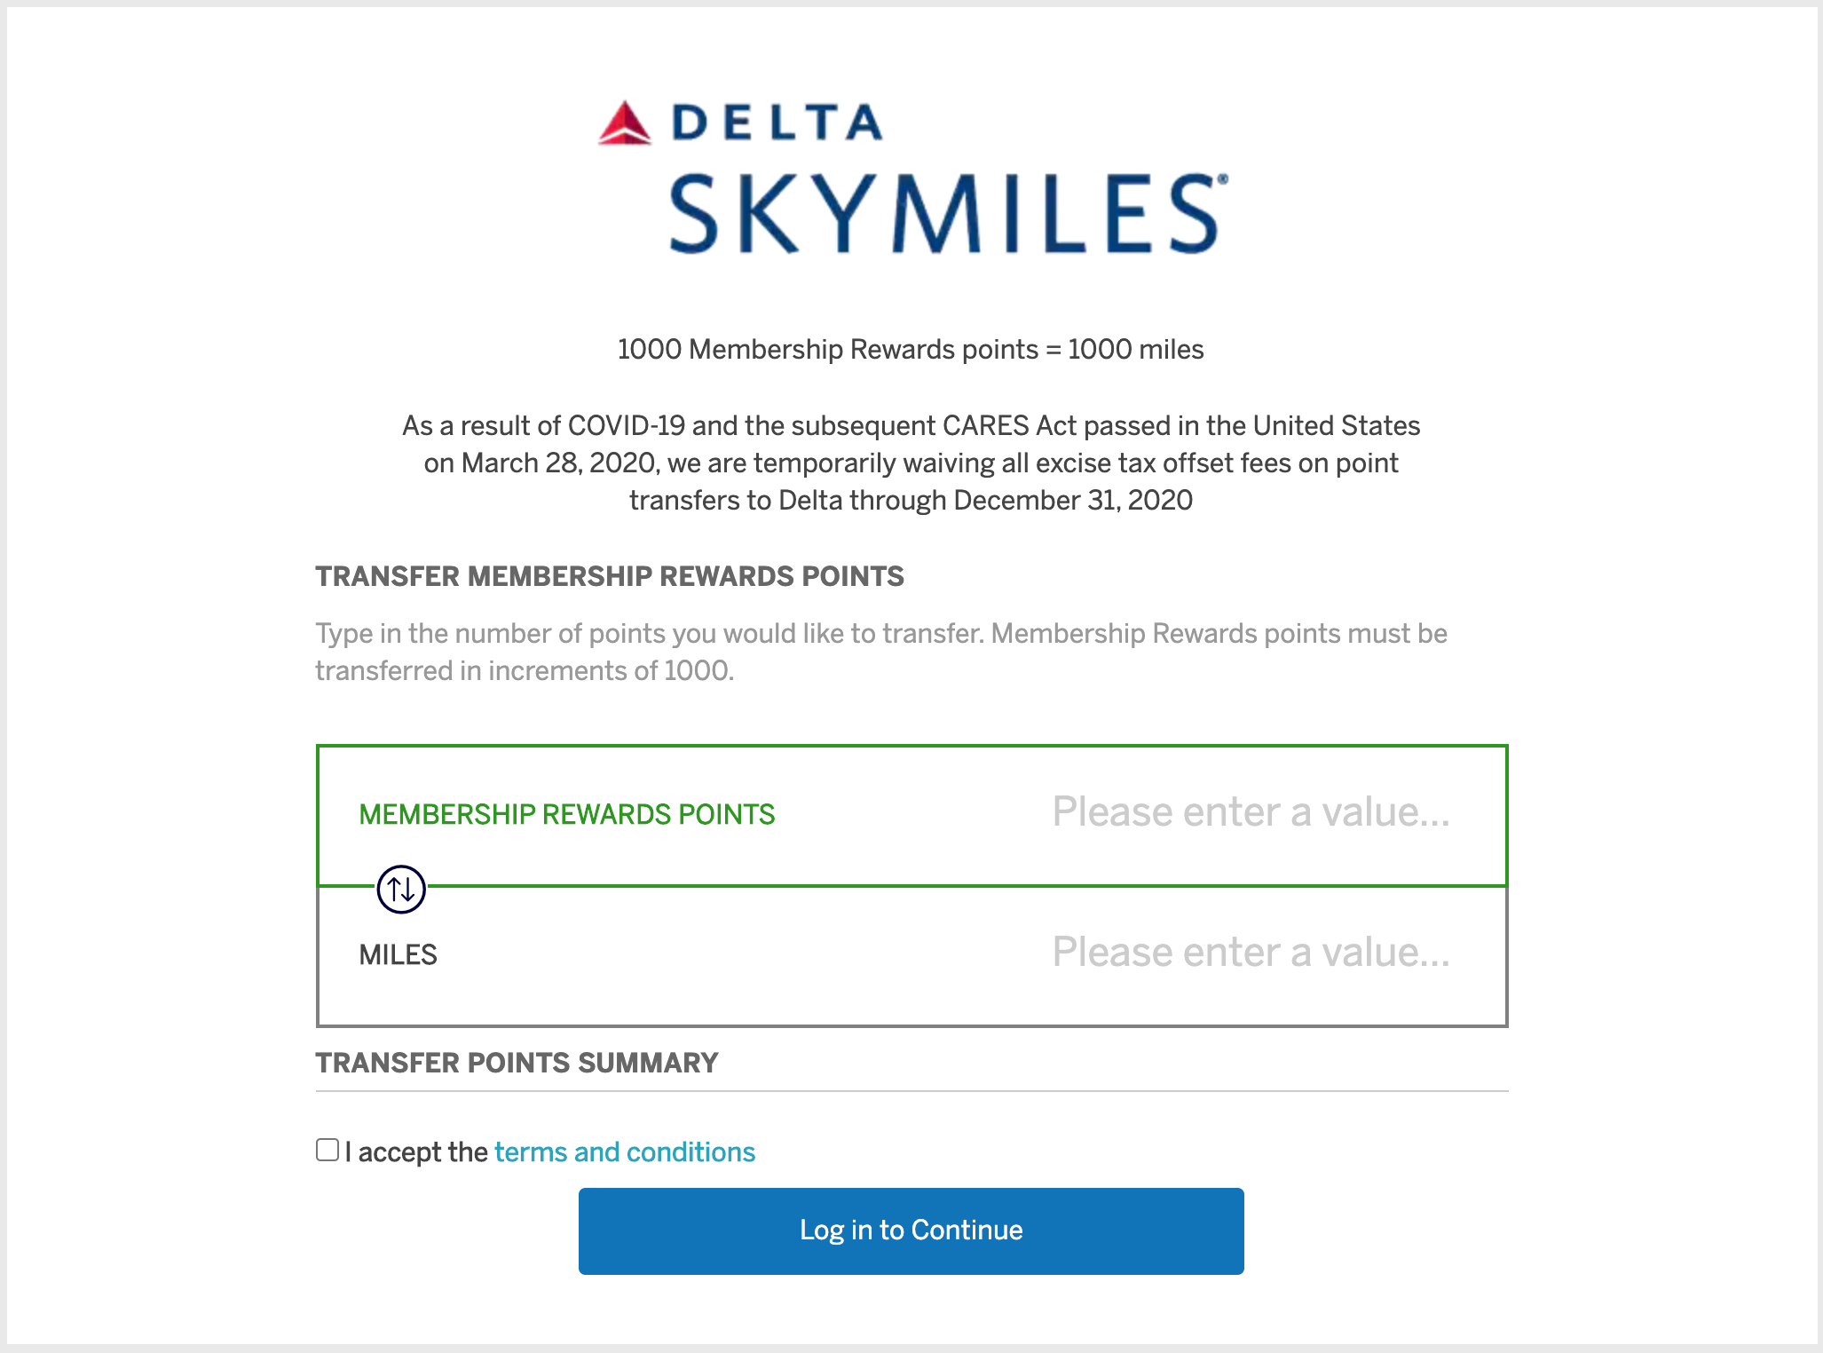Viewport: 1823px width, 1353px height.
Task: Tick the accept terms checkbox
Action: tap(328, 1150)
